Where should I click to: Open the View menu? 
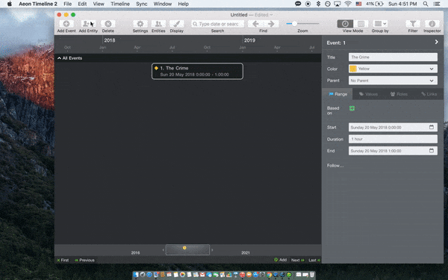click(x=99, y=4)
